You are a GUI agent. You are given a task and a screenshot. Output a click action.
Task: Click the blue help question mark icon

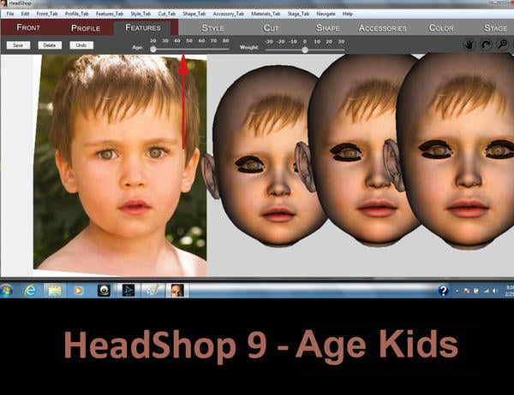tap(443, 291)
